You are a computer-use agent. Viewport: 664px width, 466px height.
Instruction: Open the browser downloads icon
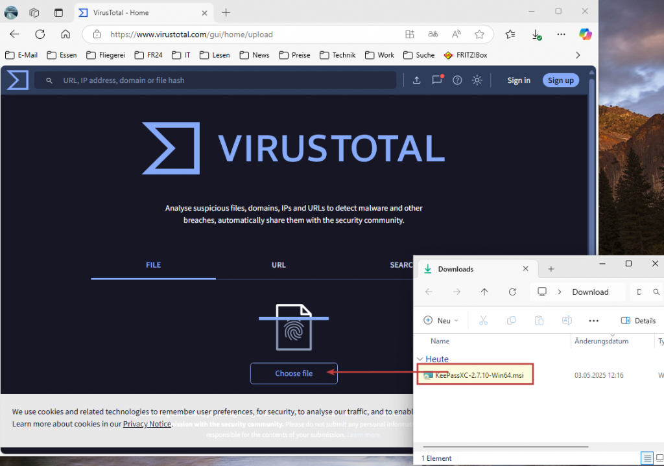(536, 34)
